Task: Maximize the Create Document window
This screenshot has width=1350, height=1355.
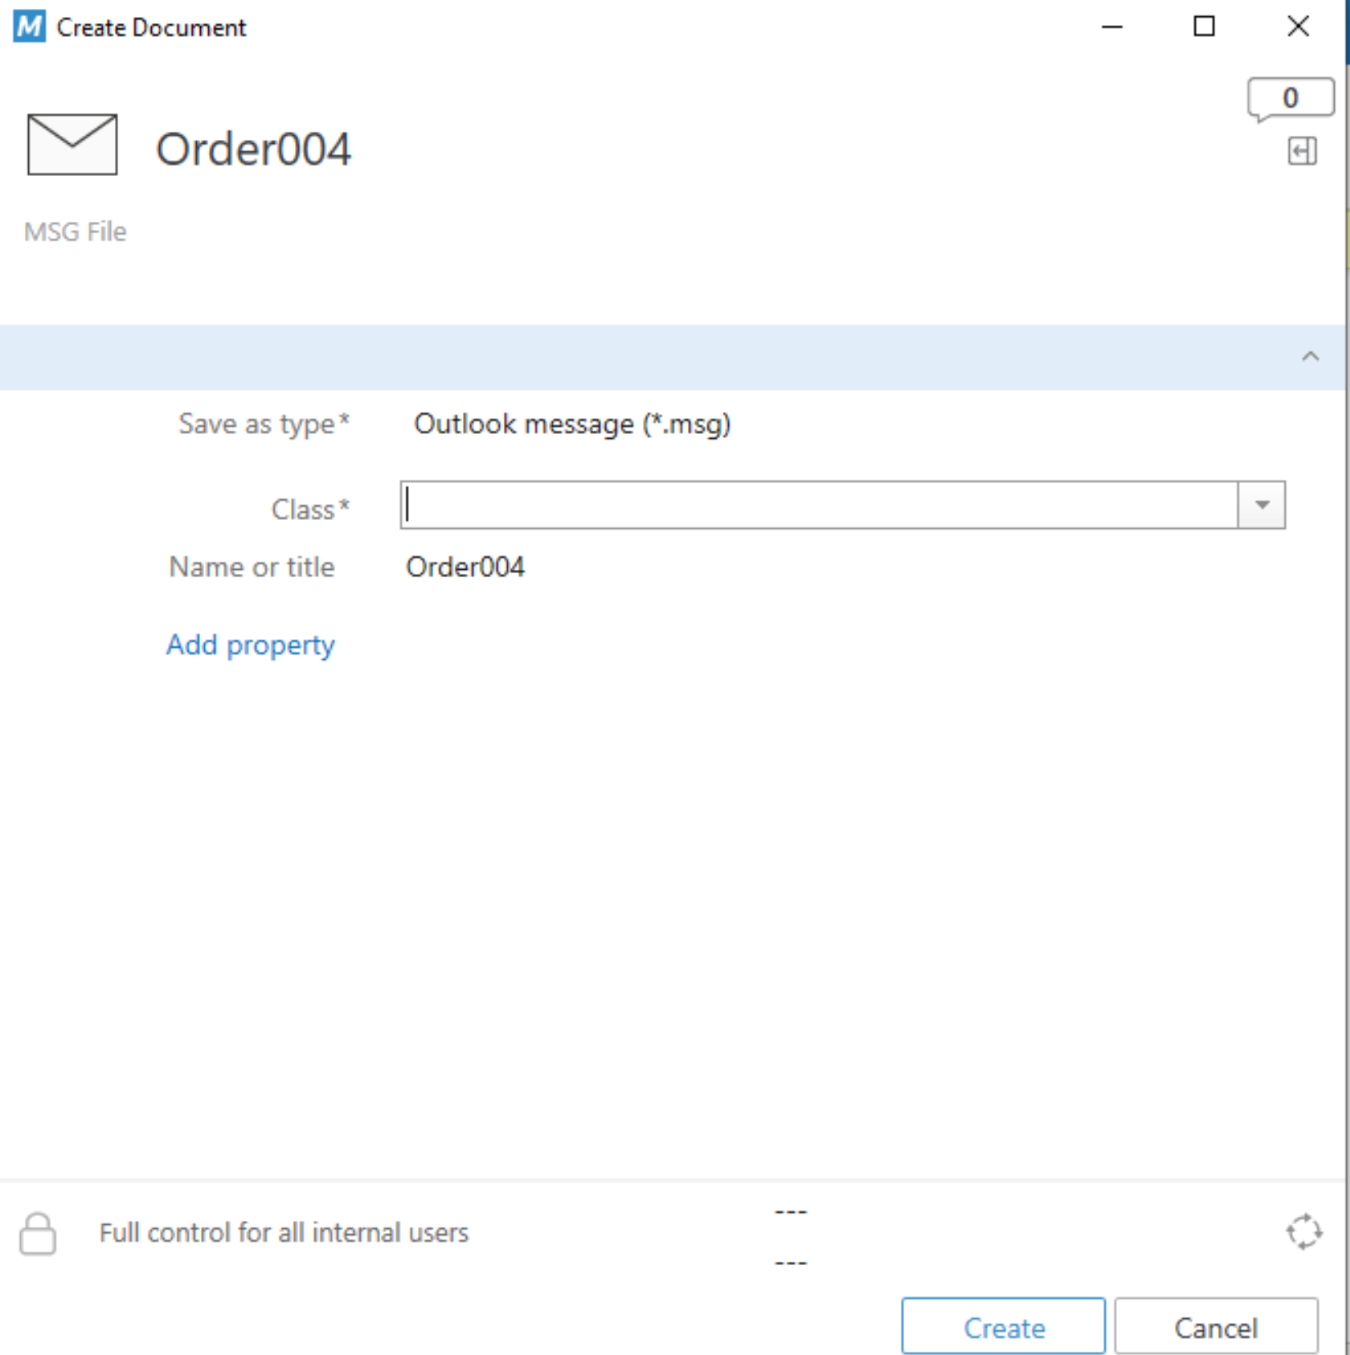Action: click(1204, 27)
